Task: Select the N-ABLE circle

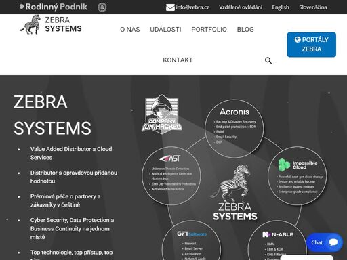Action: point(277,240)
